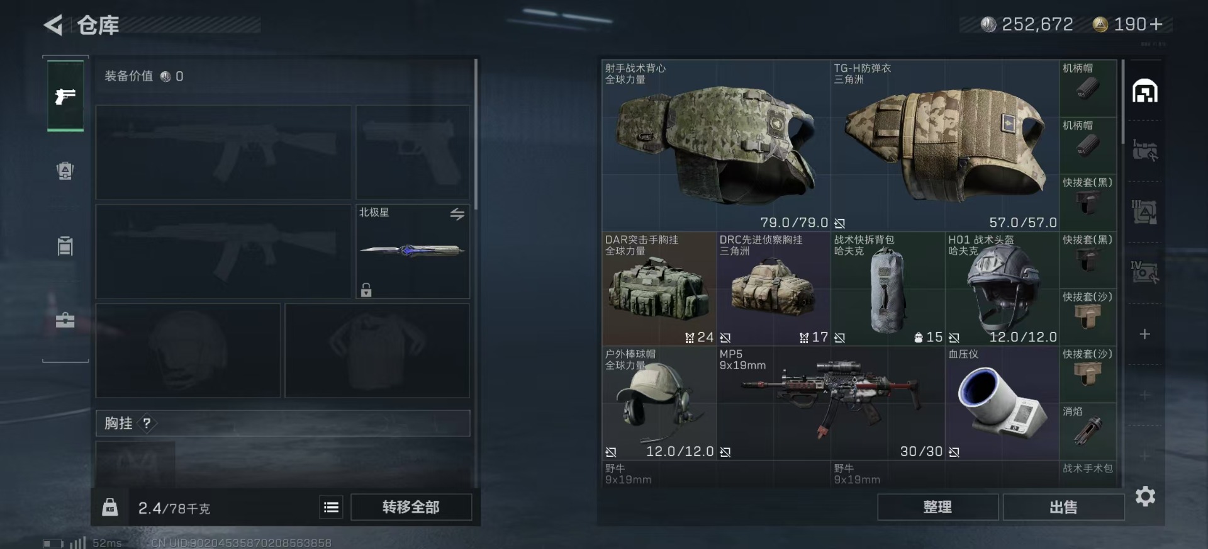Open the backpack category in left sidebar
Viewport: 1208px width, 549px height.
[x=65, y=171]
